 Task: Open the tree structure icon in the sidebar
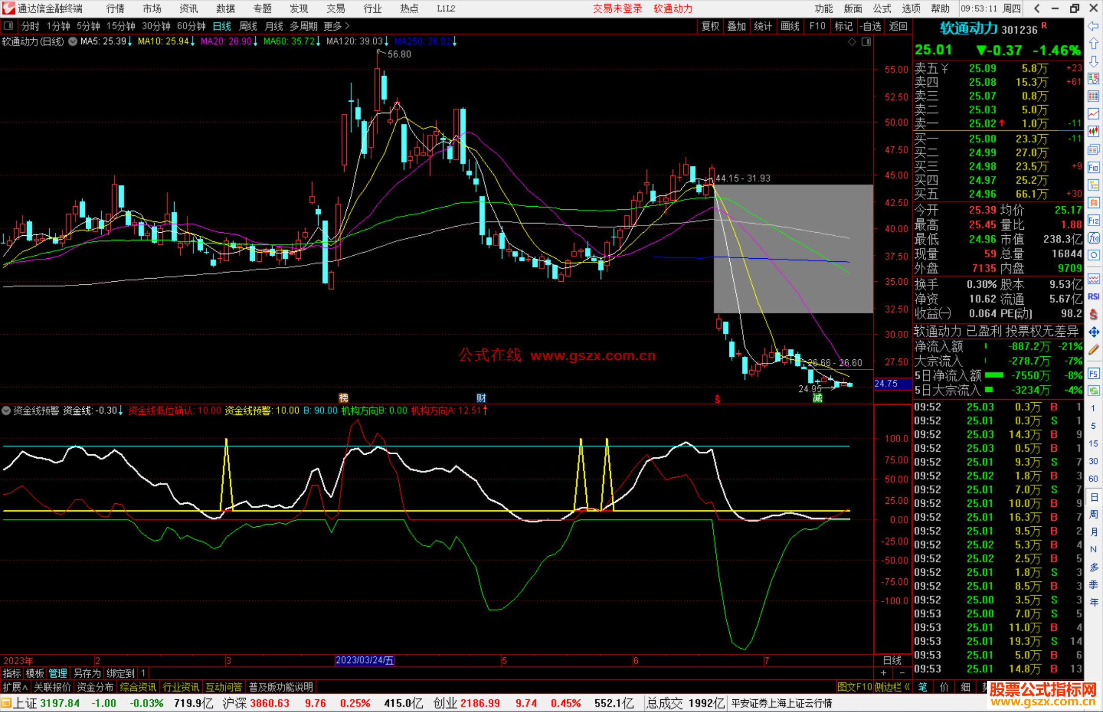1093,185
